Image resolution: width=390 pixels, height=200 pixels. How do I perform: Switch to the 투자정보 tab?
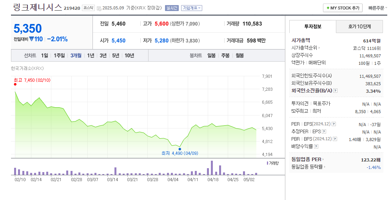click(x=313, y=26)
